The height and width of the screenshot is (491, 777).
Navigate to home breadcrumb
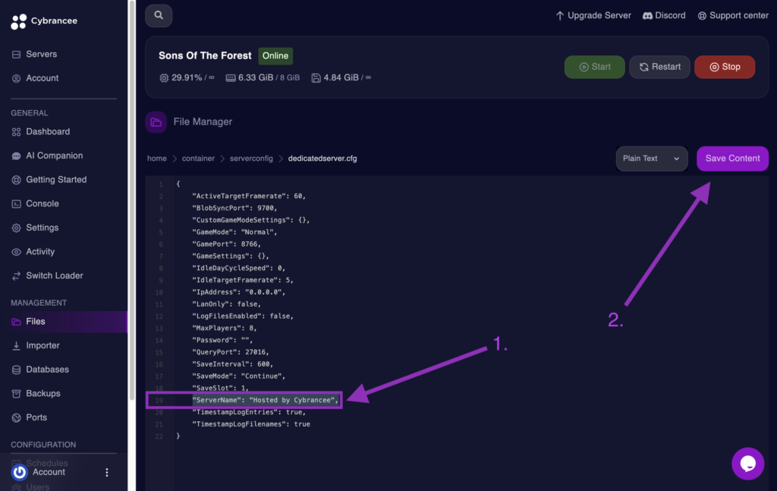pos(156,159)
